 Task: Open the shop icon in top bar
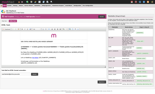click(31, 2)
